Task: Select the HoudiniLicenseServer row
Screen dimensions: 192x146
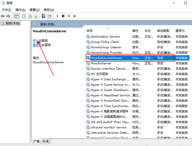Action: [x=138, y=58]
